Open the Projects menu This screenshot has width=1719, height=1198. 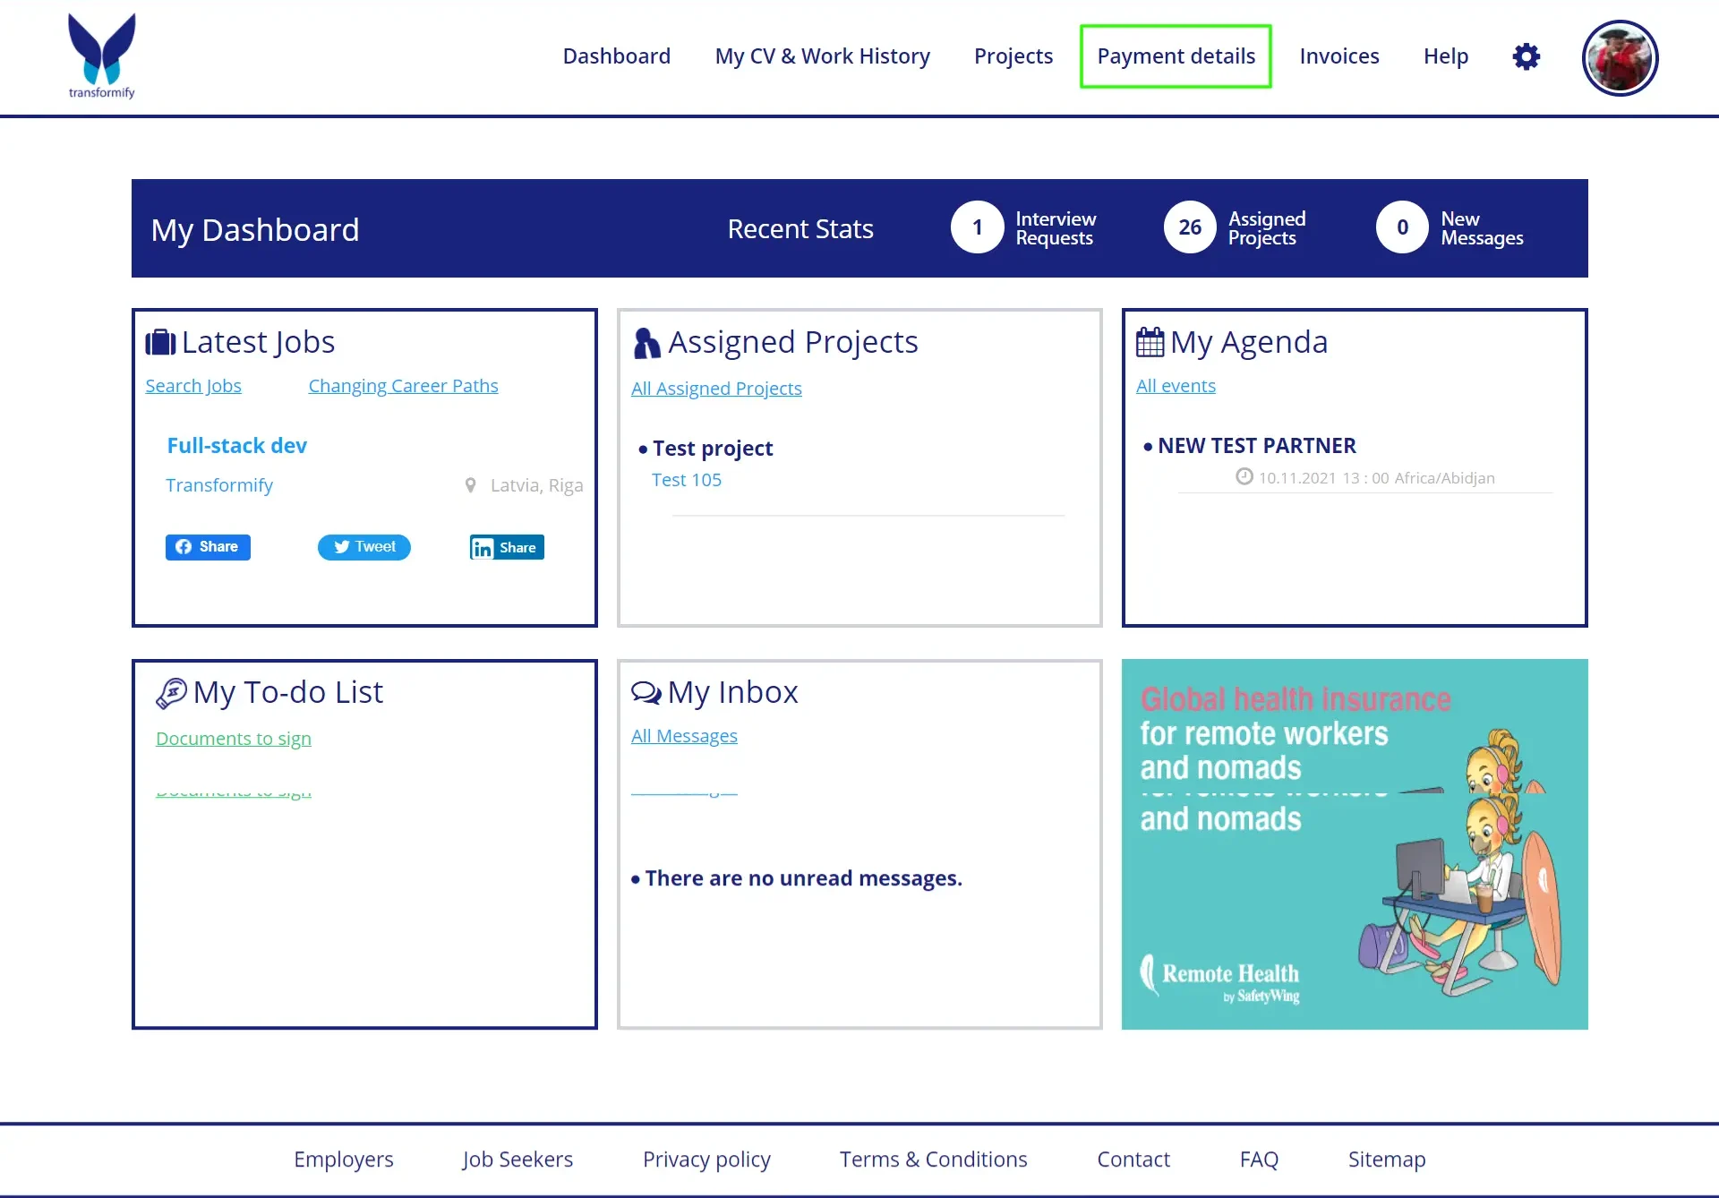(x=1013, y=56)
